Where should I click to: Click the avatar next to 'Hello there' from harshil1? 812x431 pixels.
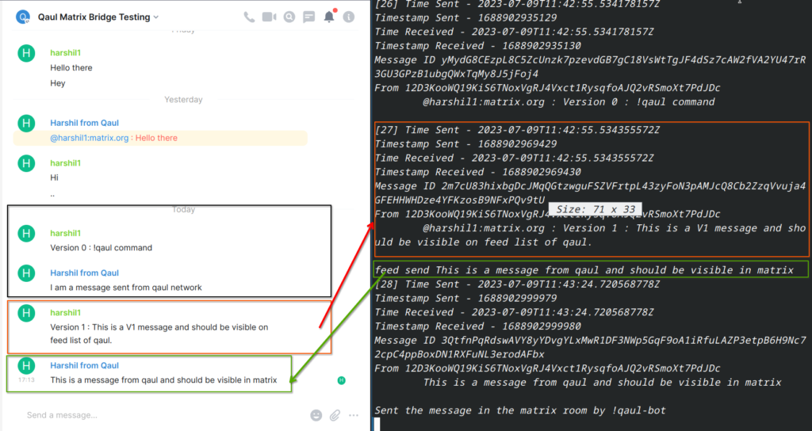[x=26, y=53]
